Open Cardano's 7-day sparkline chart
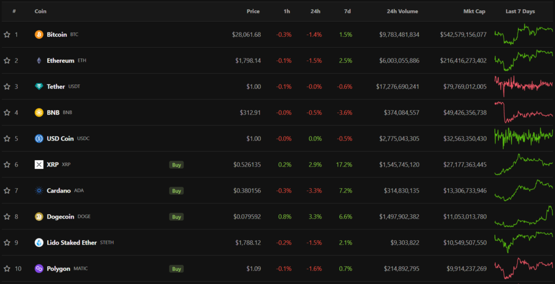Screen dimensions: 555x284 pos(524,190)
